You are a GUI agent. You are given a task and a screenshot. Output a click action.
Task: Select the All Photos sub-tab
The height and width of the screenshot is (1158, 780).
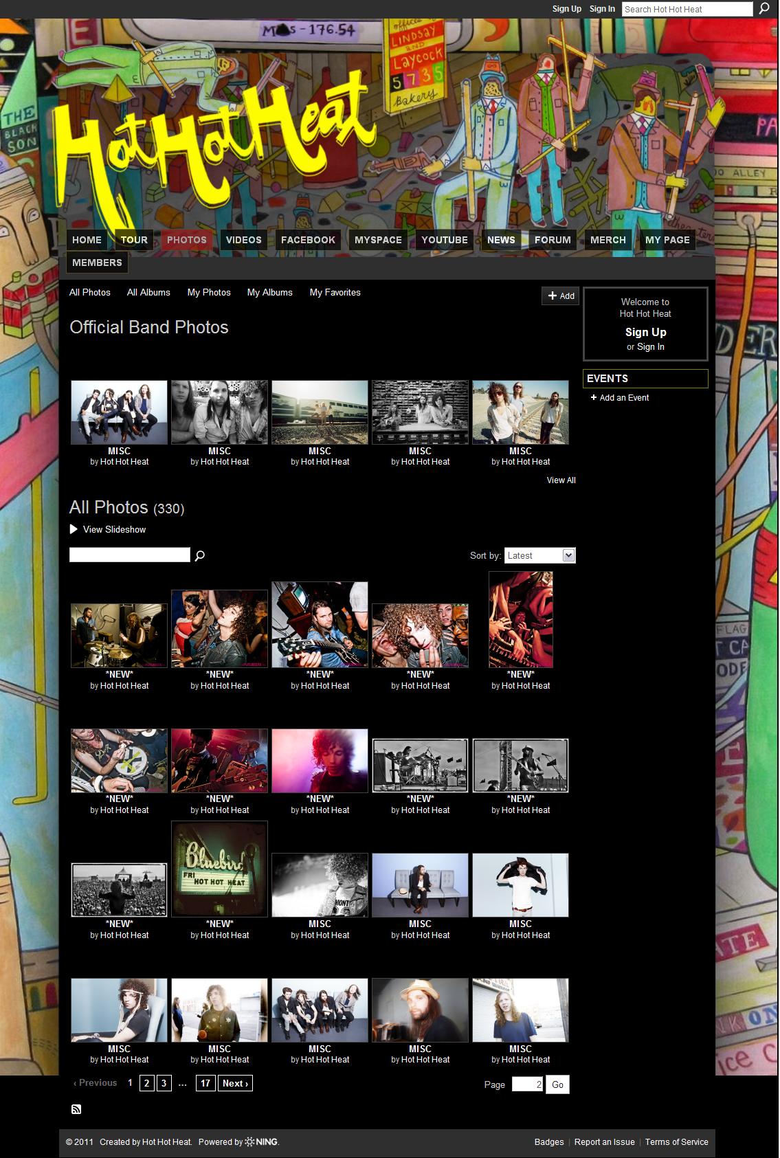point(90,292)
